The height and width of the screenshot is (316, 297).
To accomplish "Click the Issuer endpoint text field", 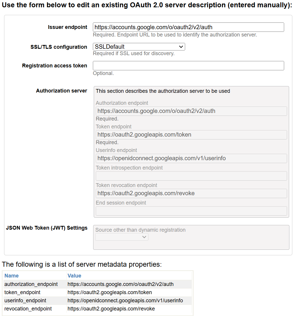I will [x=188, y=27].
